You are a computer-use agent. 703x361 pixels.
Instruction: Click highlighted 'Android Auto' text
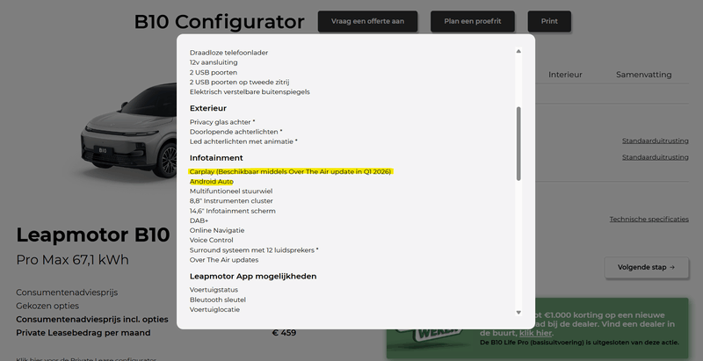[x=212, y=182]
